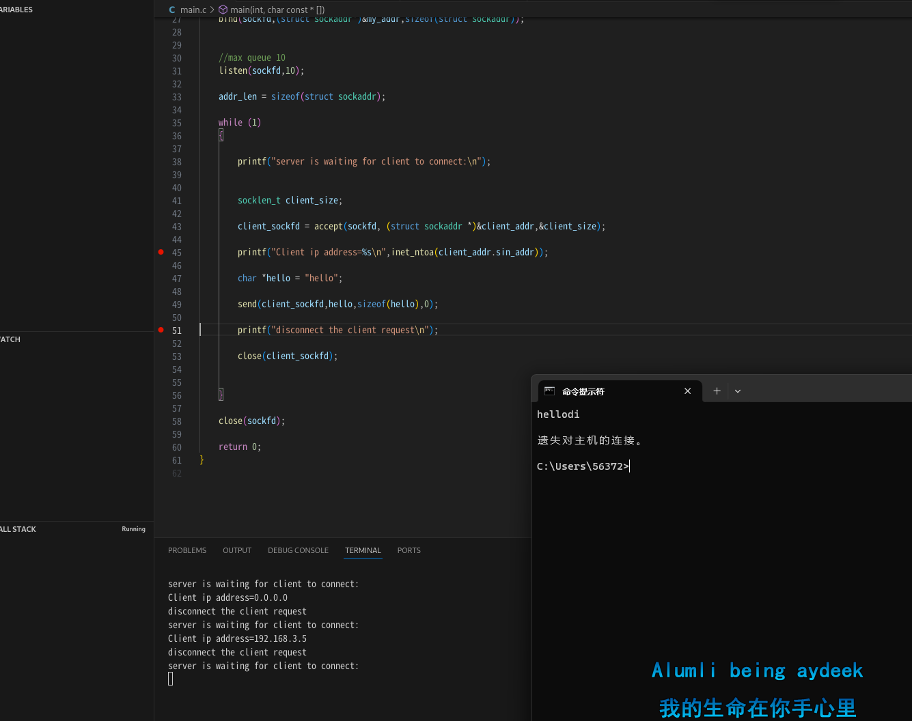This screenshot has height=721, width=912.
Task: Select the TERMINAL tab
Action: click(363, 550)
